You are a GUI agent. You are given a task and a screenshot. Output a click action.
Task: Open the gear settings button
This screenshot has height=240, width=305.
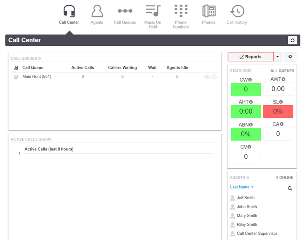point(290,57)
